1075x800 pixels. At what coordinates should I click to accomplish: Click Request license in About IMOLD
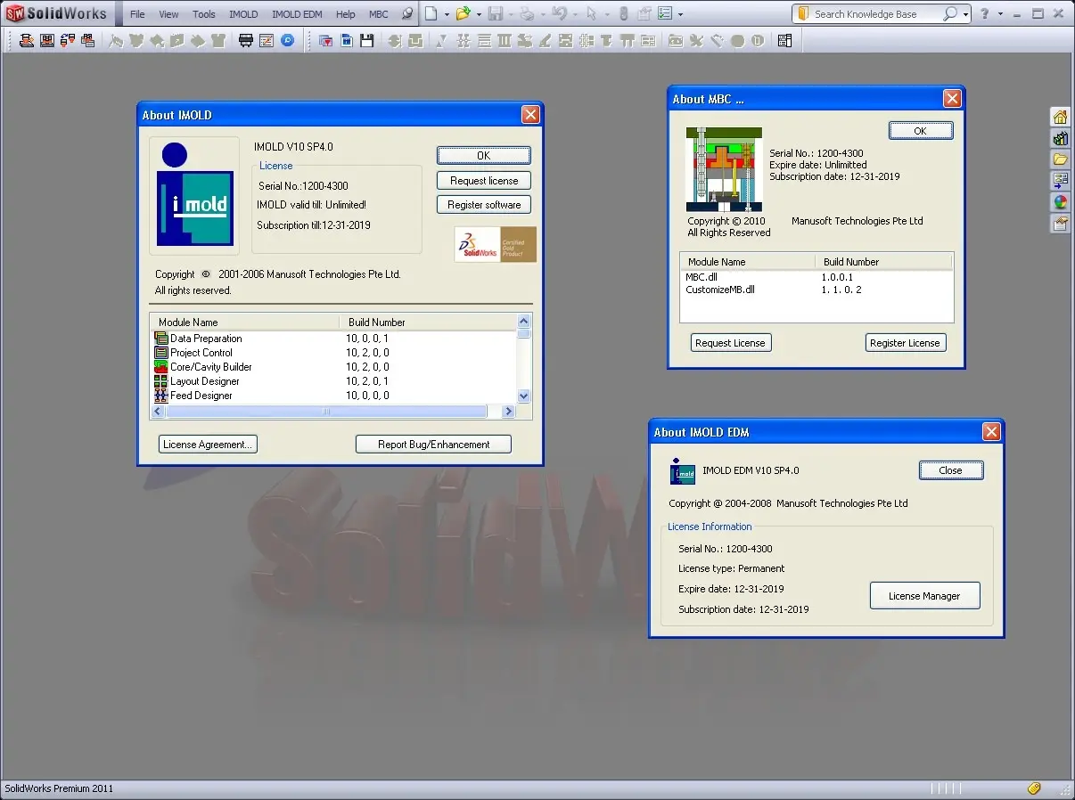(x=484, y=180)
